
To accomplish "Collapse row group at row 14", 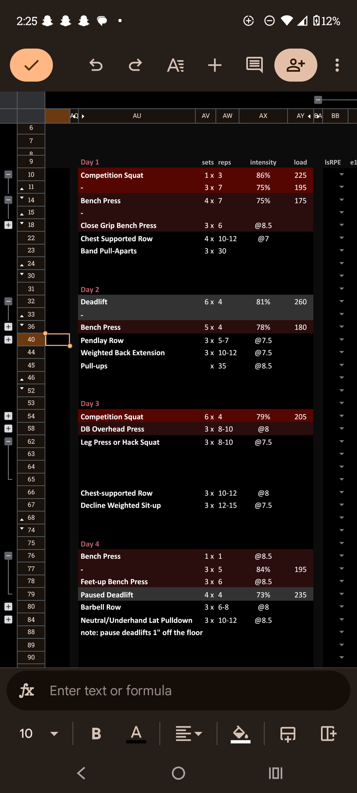I will [x=8, y=200].
